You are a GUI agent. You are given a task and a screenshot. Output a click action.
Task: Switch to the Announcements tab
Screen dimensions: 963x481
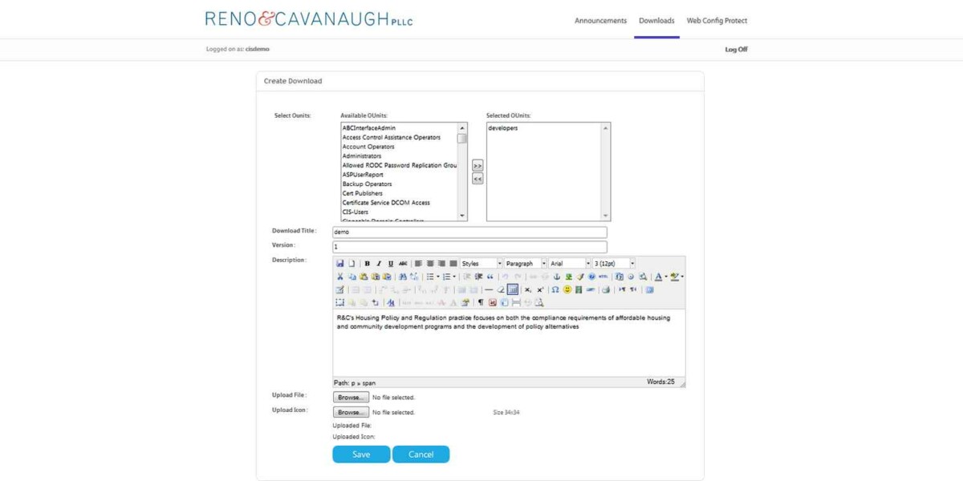[x=600, y=20]
